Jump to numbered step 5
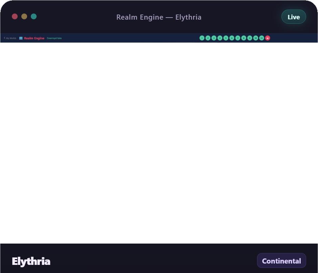Screen dimensions: 318x273 (x=226, y=38)
